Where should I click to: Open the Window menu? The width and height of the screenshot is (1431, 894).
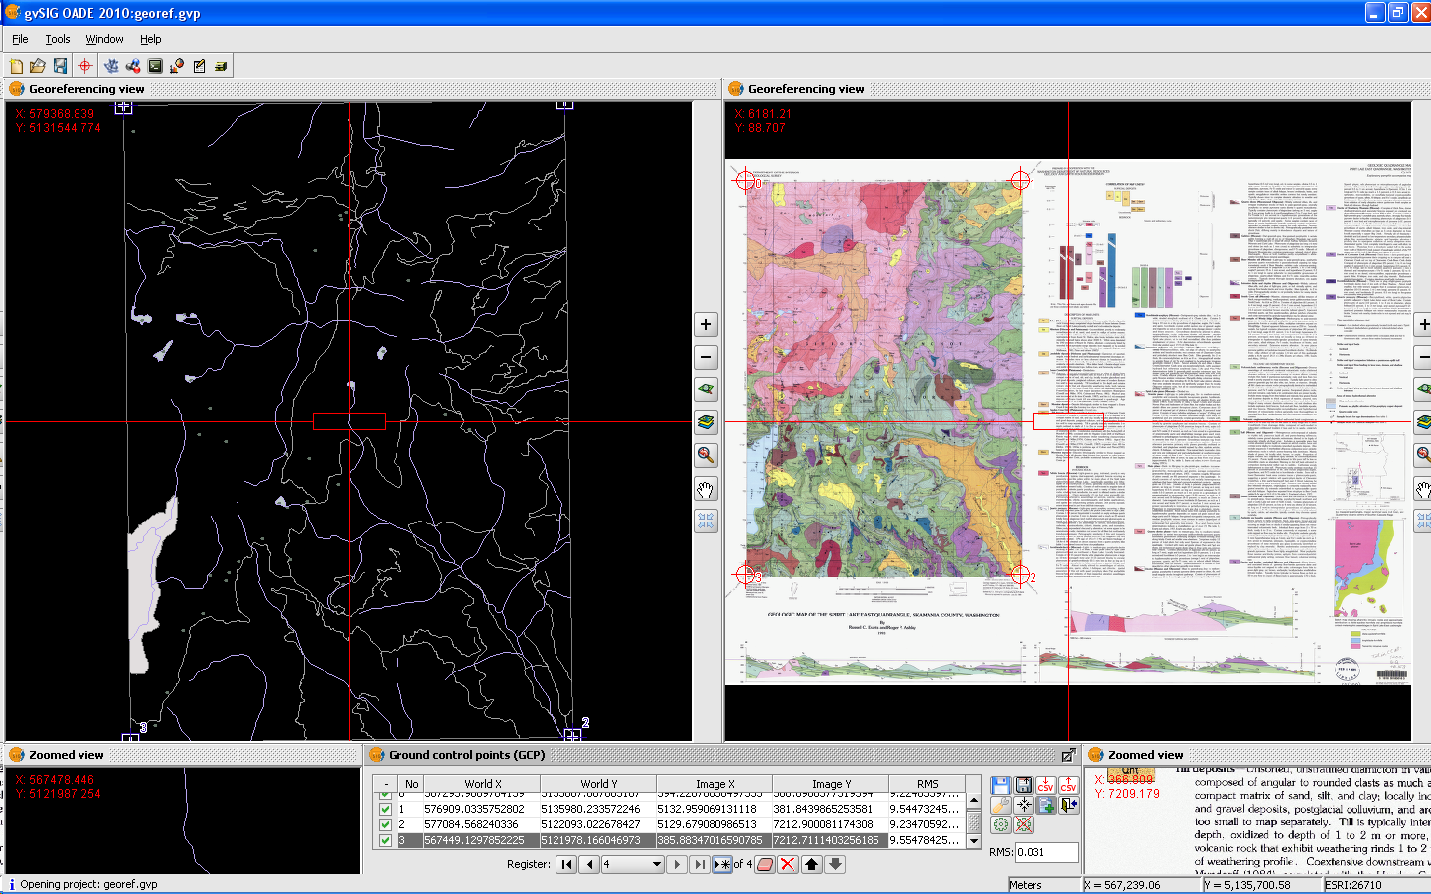[104, 39]
